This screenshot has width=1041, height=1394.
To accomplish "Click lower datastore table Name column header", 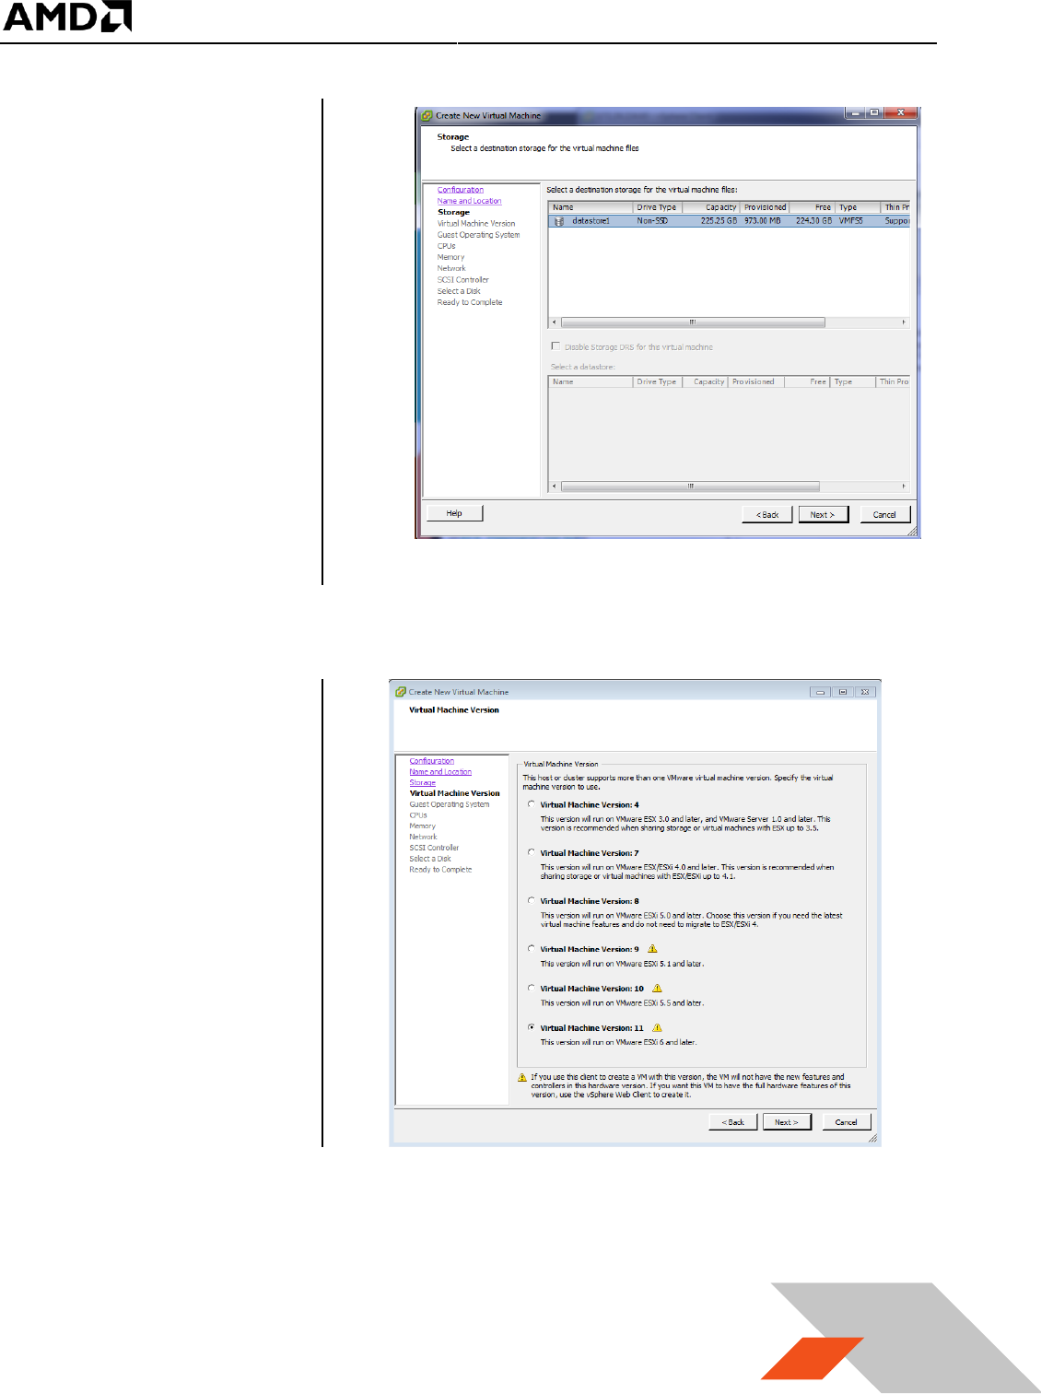I will click(591, 381).
